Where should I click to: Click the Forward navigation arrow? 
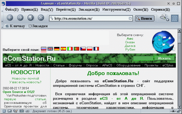tap(20, 18)
